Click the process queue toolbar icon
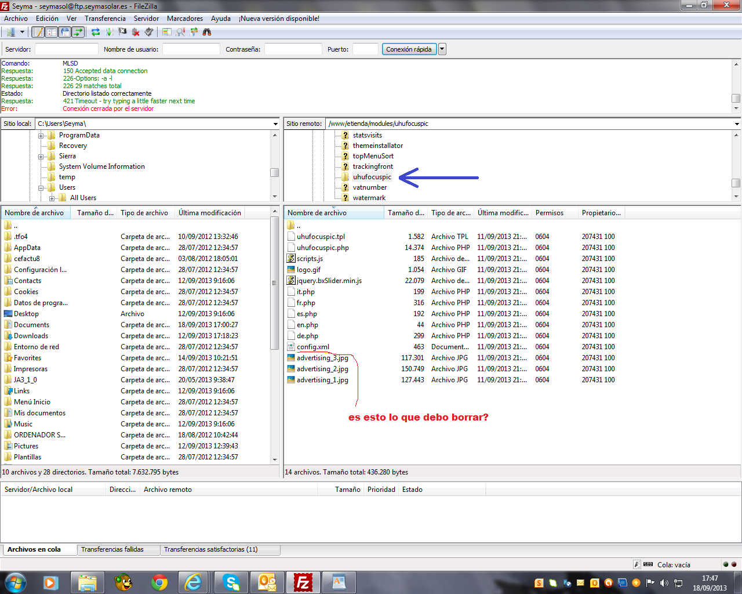 pos(109,32)
